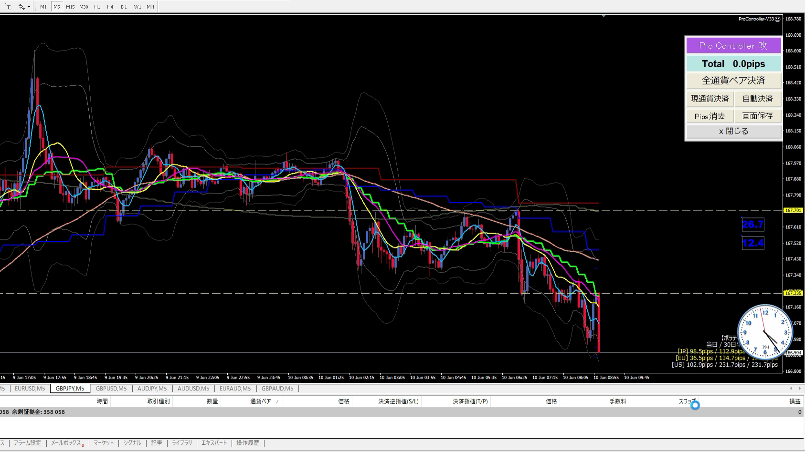Click the ProController-V33 smiley icon
This screenshot has height=452, width=805.
(777, 19)
